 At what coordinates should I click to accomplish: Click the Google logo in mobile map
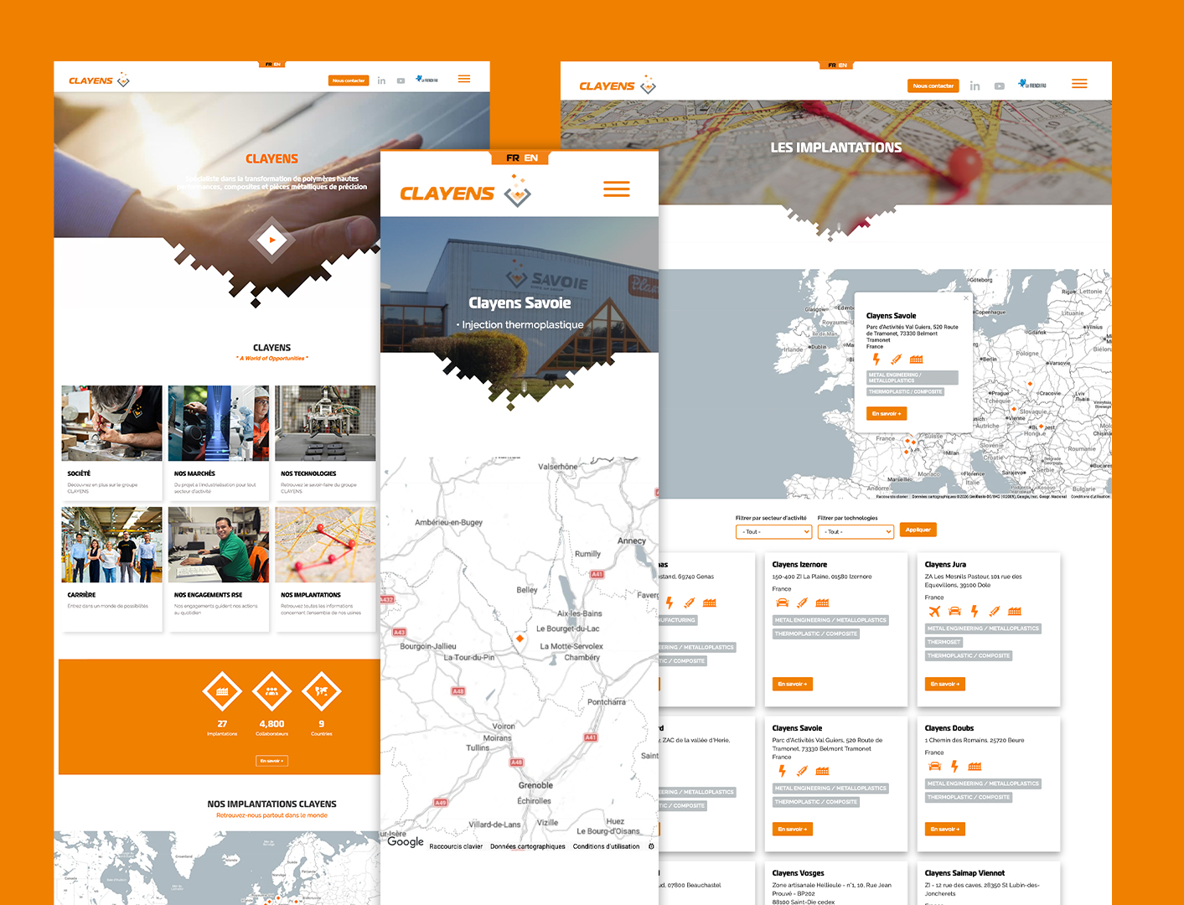(406, 842)
